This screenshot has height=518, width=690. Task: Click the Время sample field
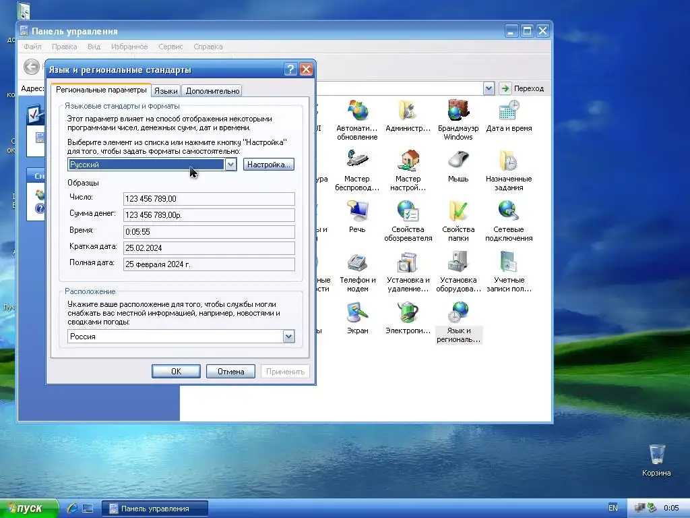(209, 232)
